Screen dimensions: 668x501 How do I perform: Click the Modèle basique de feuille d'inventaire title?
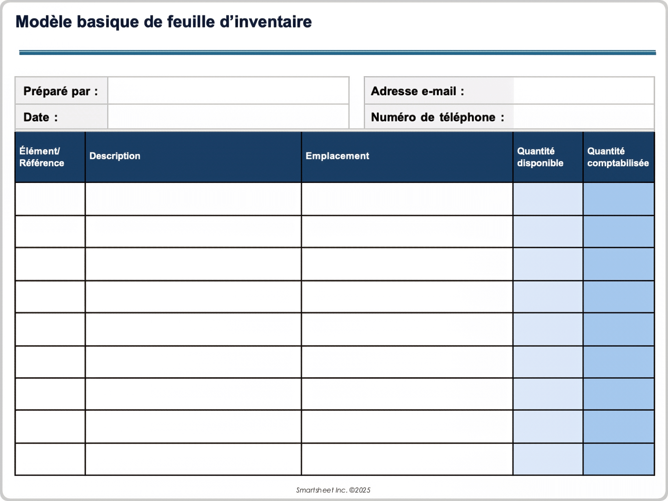point(164,22)
